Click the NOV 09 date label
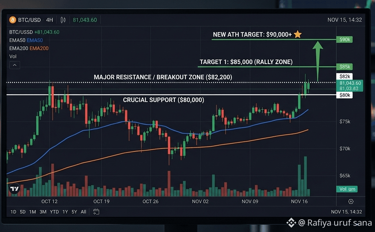The height and width of the screenshot is (232, 375). [250, 201]
